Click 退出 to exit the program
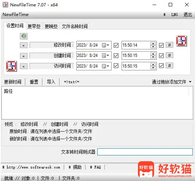 coord(188,15)
